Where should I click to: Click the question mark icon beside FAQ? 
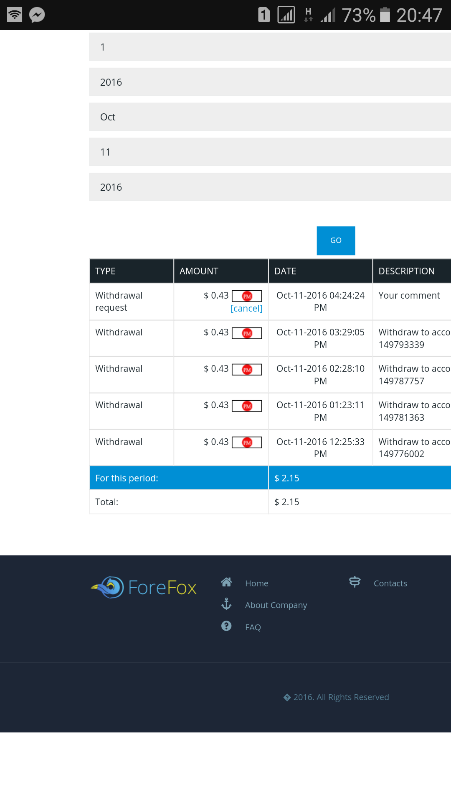coord(226,626)
